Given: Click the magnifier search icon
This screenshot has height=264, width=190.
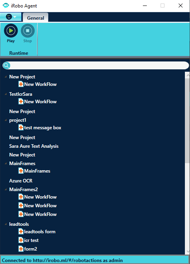Looking at the screenshot, I should click(6, 65).
